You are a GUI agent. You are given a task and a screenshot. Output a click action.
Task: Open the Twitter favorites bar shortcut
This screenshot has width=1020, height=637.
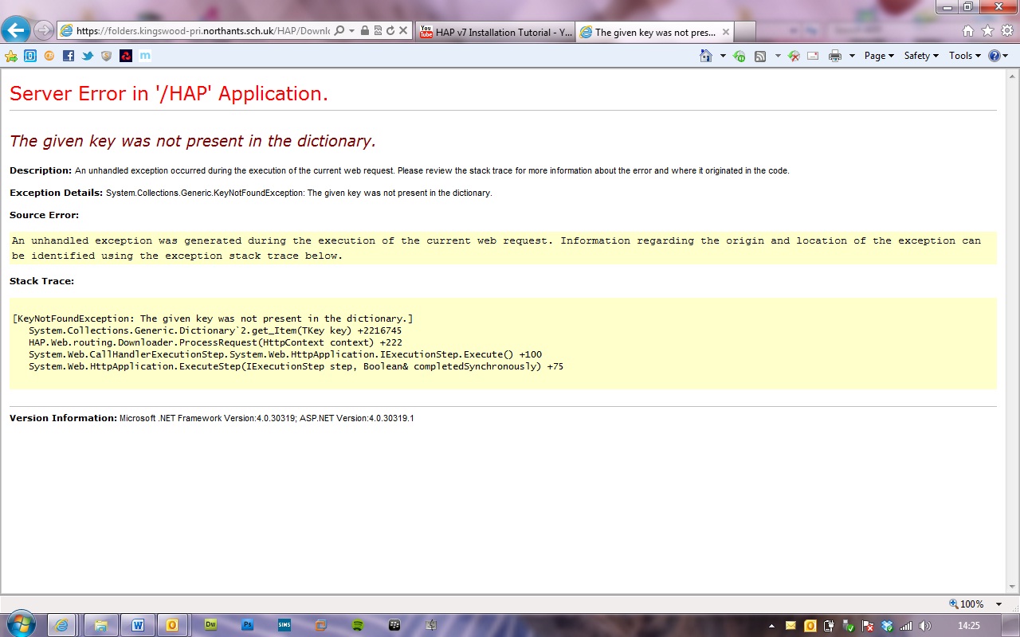point(88,56)
